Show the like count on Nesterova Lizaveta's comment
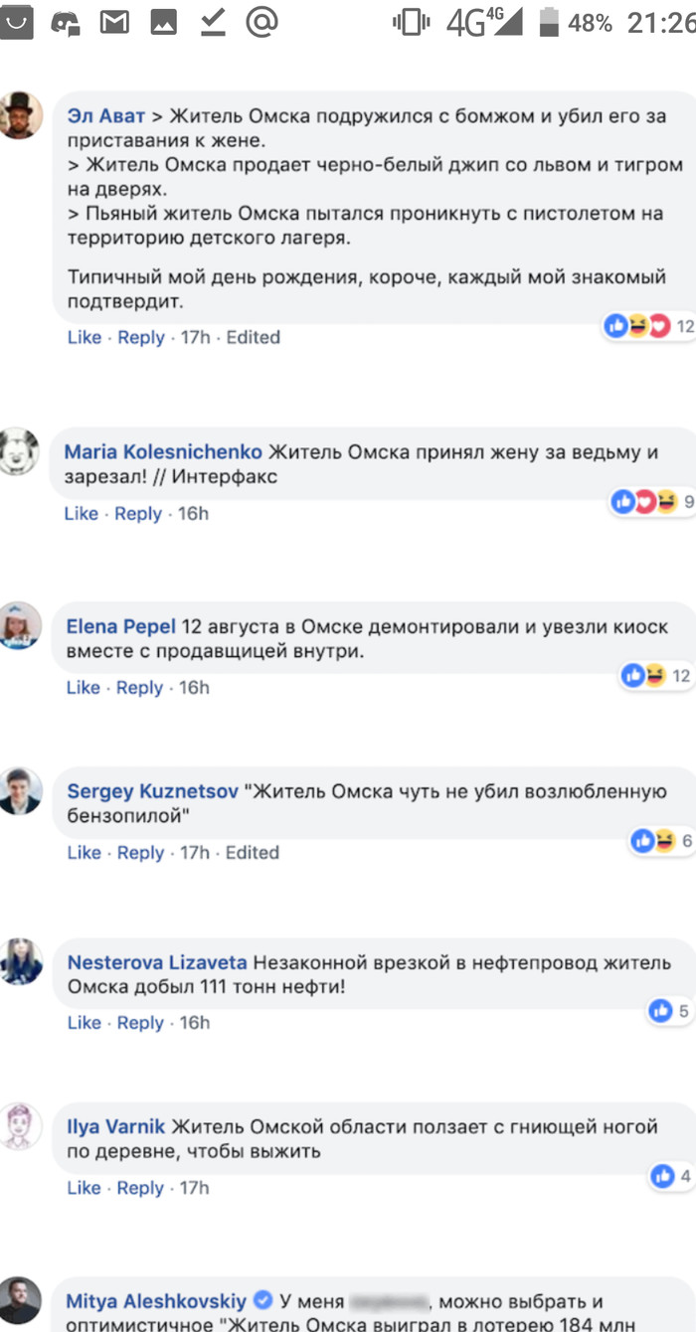 [x=670, y=1012]
